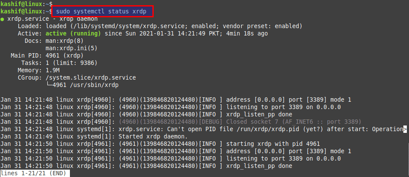Click the green active (running) status text

(73, 33)
